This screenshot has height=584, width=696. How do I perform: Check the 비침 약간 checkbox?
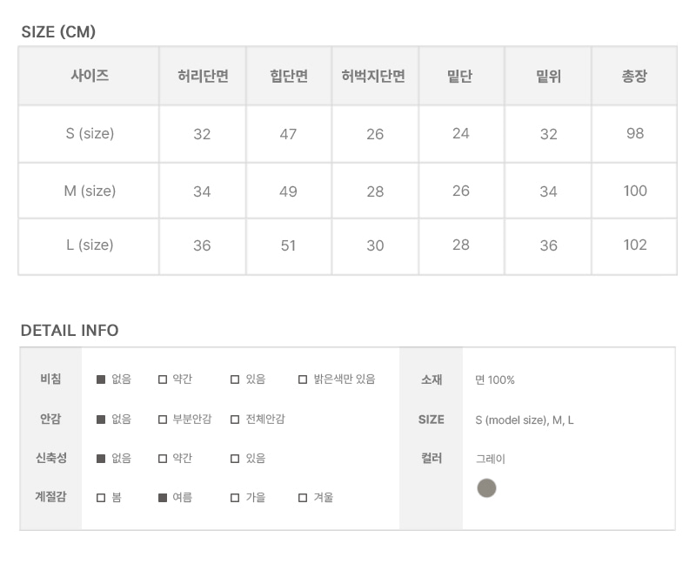tap(163, 379)
